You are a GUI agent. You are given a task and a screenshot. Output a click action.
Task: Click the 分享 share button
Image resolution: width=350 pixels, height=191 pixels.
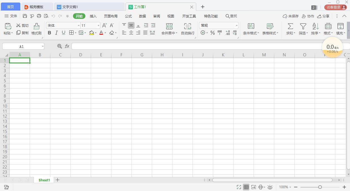323,16
